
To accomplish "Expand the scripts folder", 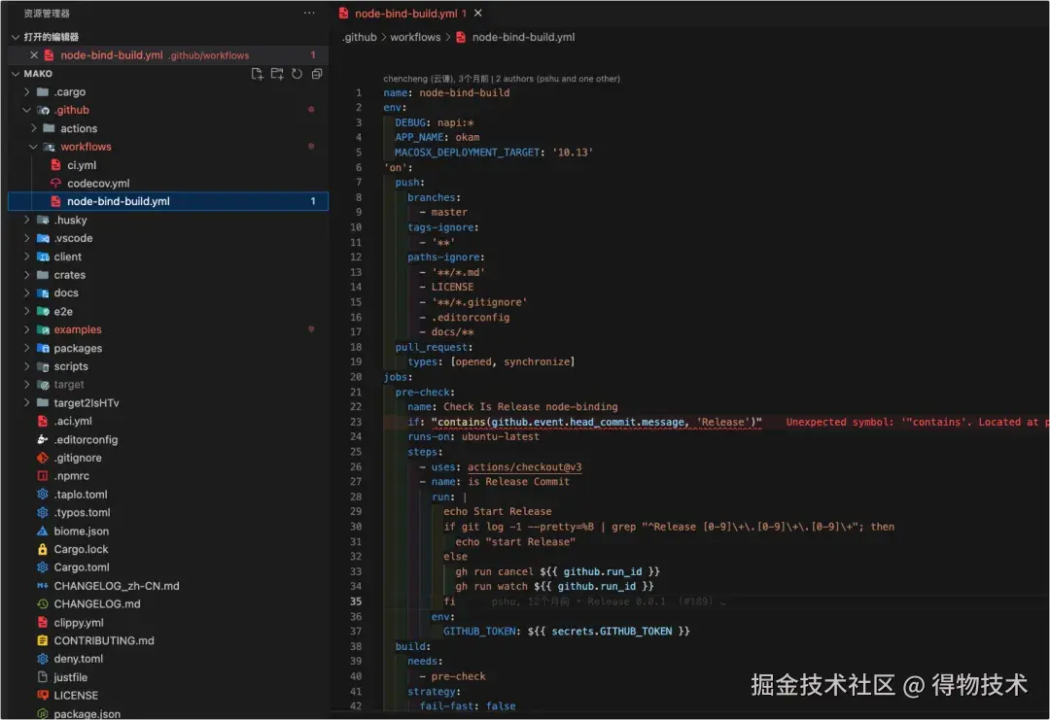I will (27, 366).
